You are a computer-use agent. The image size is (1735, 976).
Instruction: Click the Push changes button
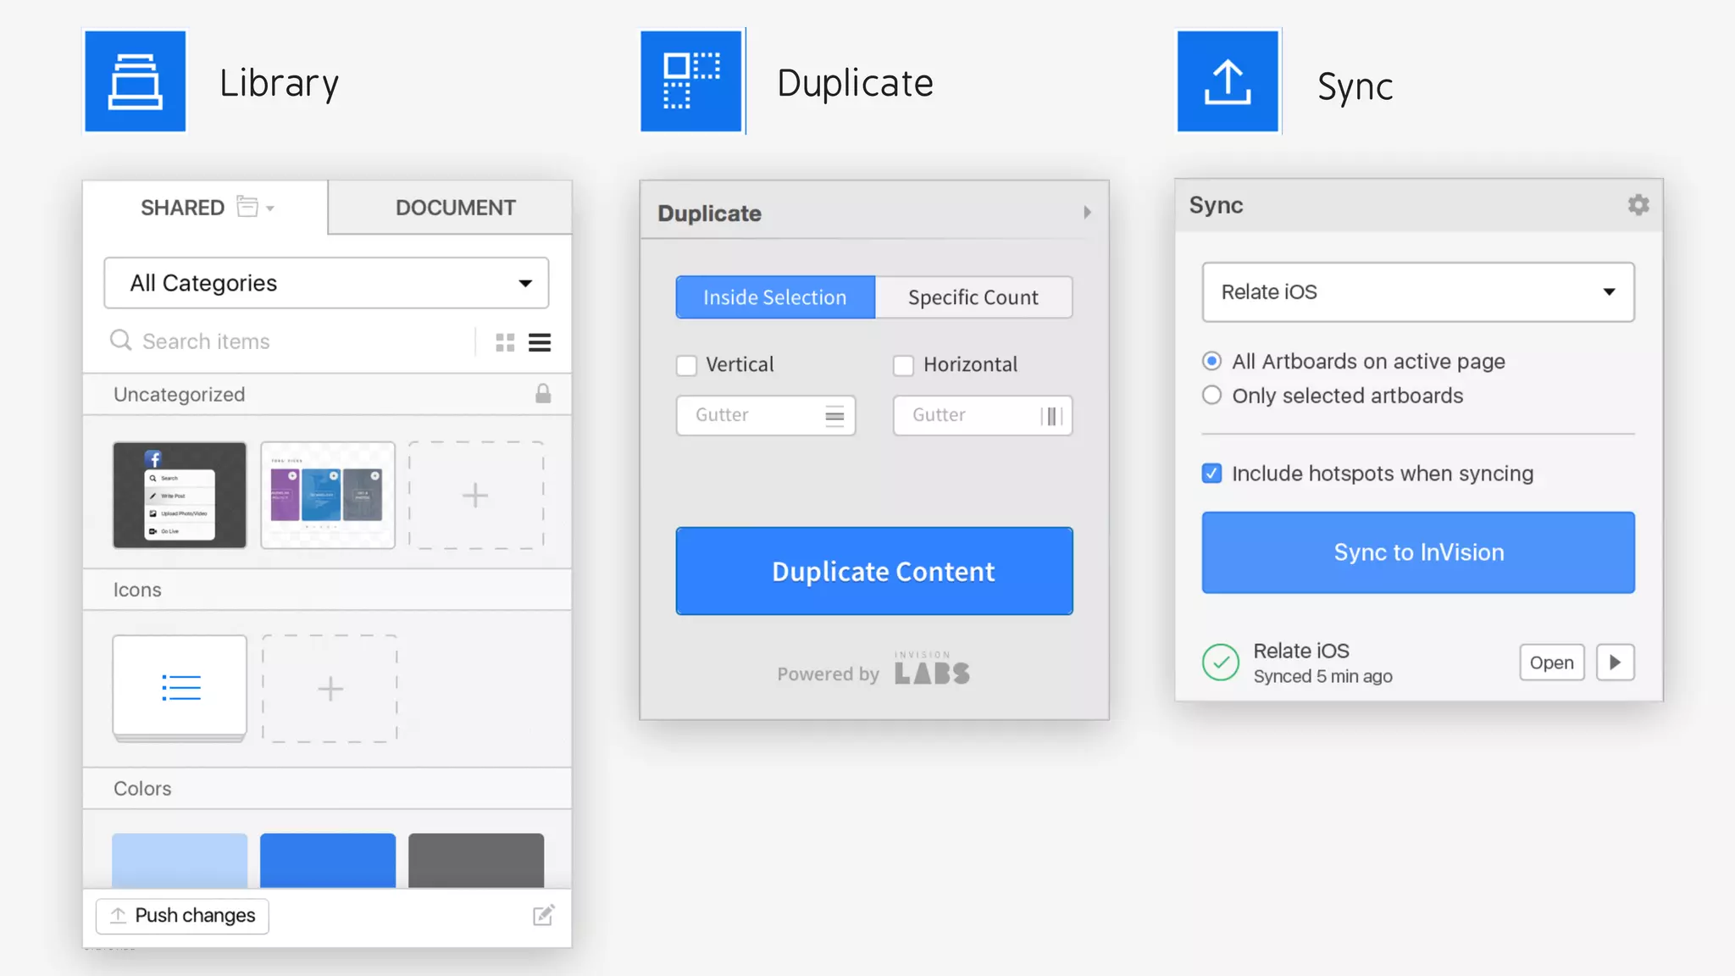pos(182,916)
